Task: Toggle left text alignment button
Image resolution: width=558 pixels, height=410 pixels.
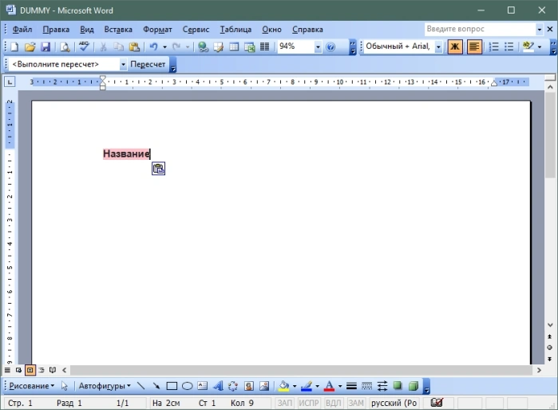Action: coord(474,46)
